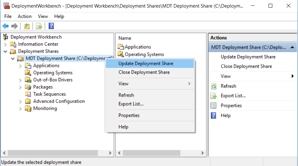The height and width of the screenshot is (166, 298).
Task: Select Deployment Workbench root label
Action: (x=36, y=37)
